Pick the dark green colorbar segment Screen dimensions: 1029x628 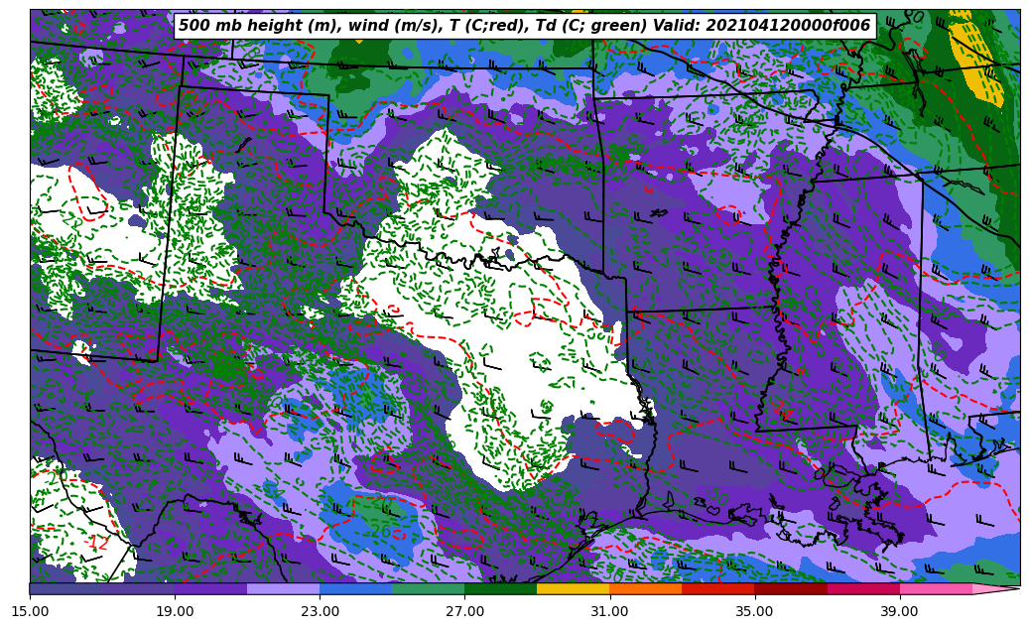click(500, 588)
